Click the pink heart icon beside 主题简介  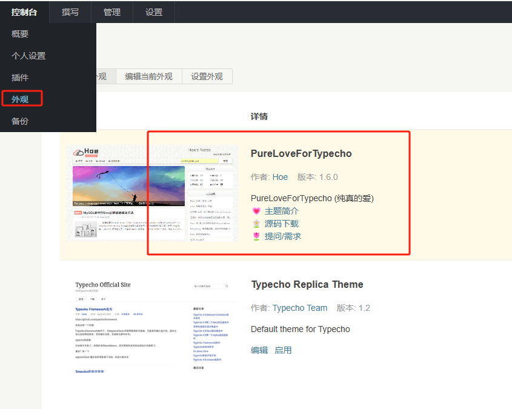pyautogui.click(x=256, y=211)
